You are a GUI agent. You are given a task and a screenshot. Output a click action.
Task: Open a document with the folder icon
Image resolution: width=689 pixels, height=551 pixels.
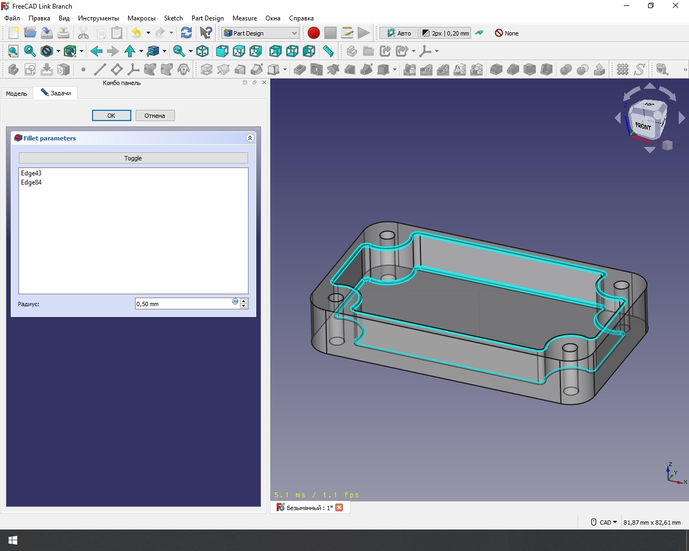coord(30,33)
